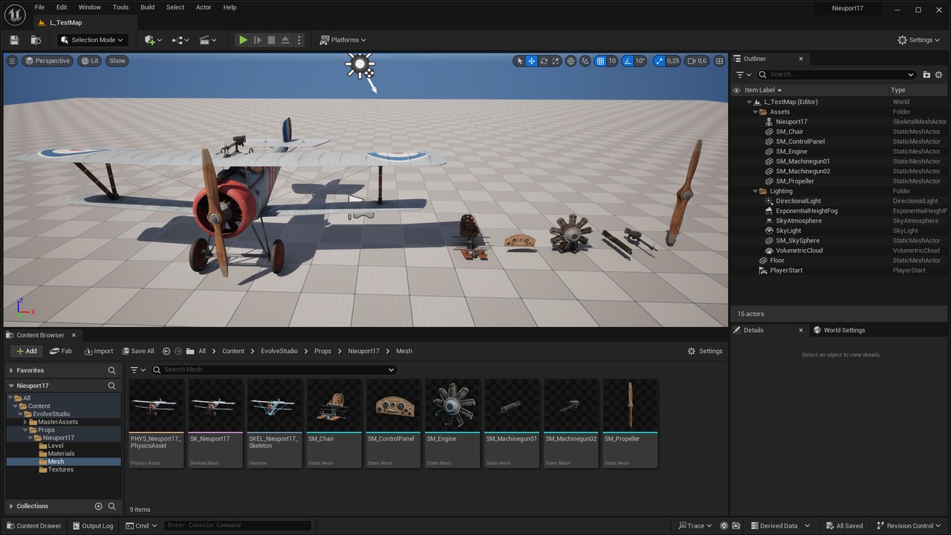Add a new collection with the plus icon
The image size is (951, 535).
98,506
